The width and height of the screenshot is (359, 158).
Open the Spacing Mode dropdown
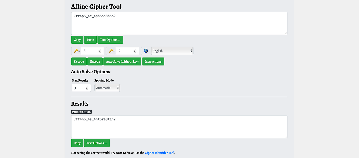[x=107, y=88]
